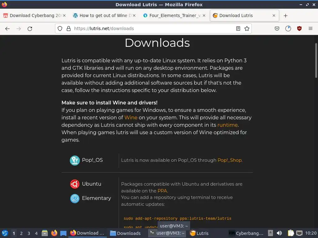Open the volume control tray icon
The height and width of the screenshot is (238, 318).
[x=279, y=233]
